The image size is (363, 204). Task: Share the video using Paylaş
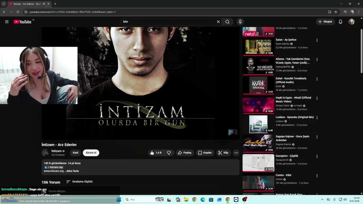pos(185,153)
